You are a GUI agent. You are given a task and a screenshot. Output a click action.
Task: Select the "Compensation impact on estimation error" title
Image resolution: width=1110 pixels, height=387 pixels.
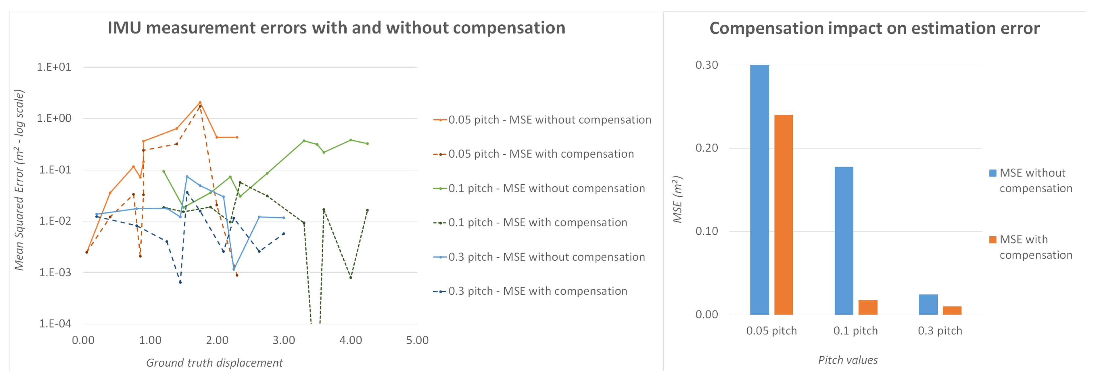pos(874,29)
